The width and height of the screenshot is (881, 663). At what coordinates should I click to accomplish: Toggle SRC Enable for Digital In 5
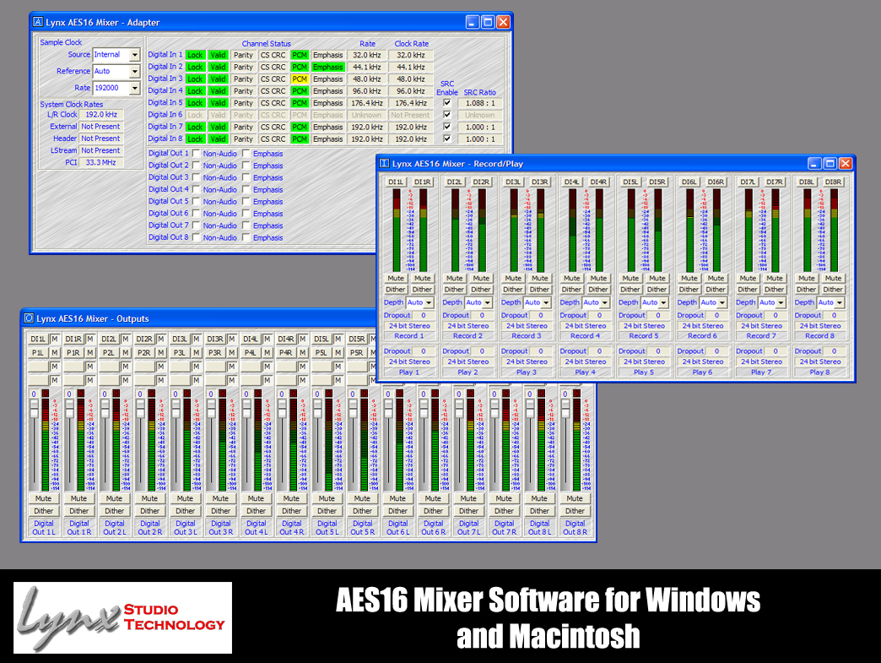(x=446, y=103)
